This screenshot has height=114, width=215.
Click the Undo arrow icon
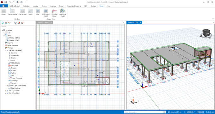[x=9, y=2]
